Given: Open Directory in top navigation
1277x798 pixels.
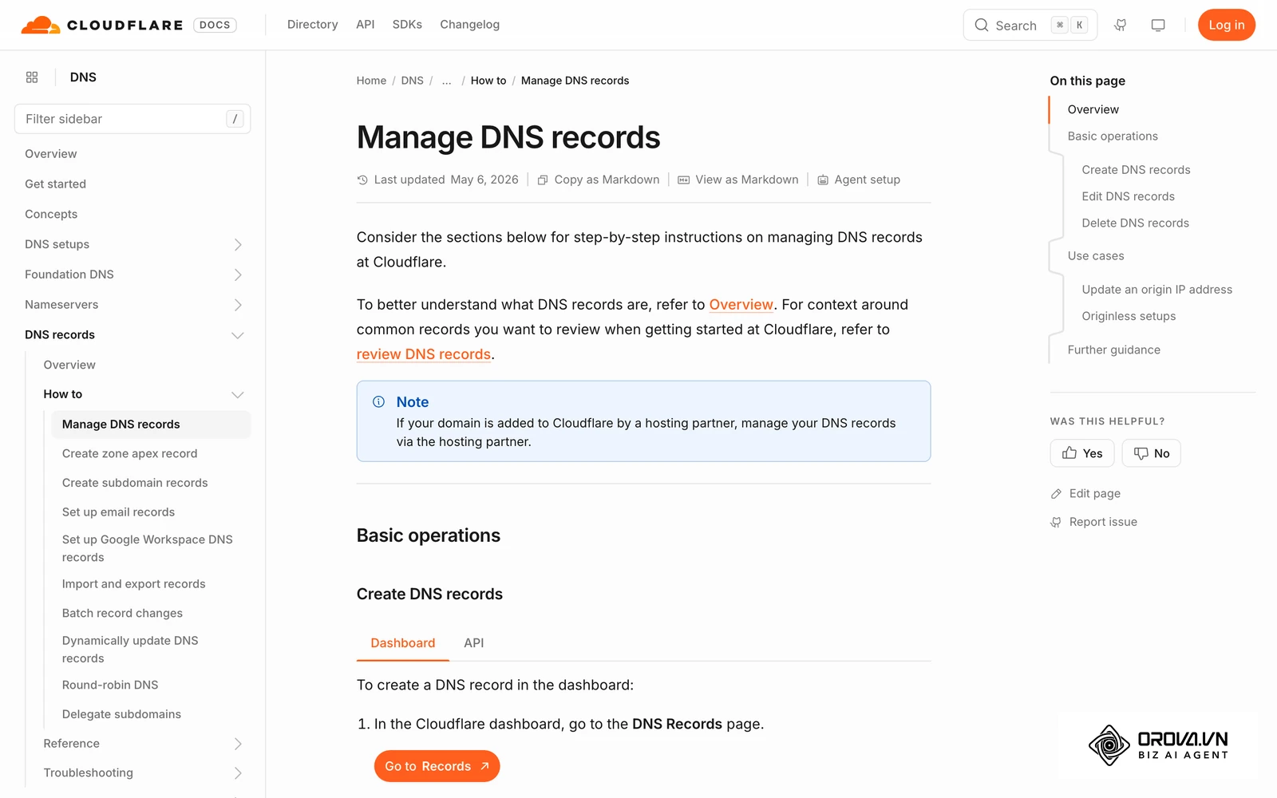Looking at the screenshot, I should (313, 25).
